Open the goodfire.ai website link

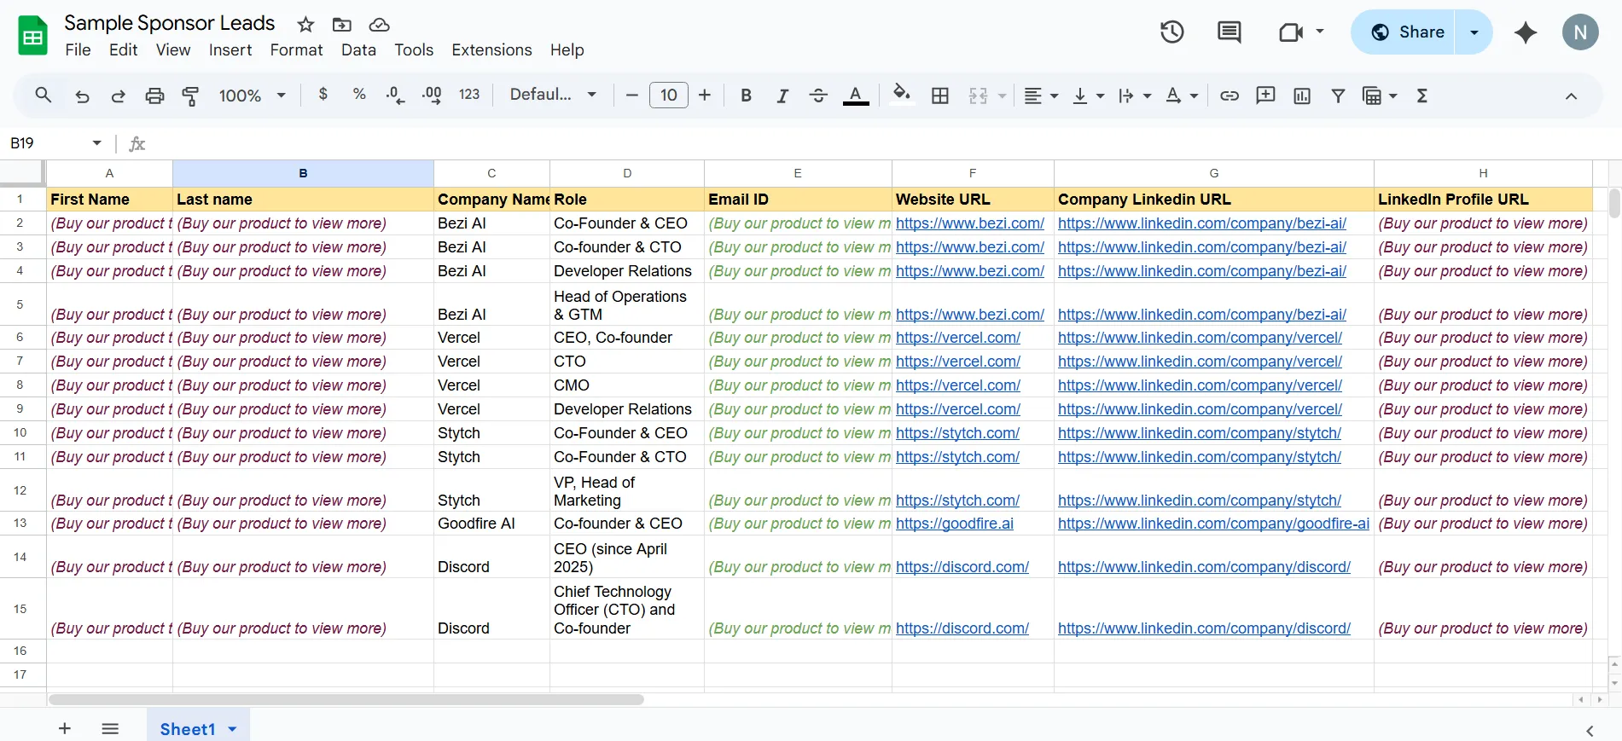tap(954, 524)
